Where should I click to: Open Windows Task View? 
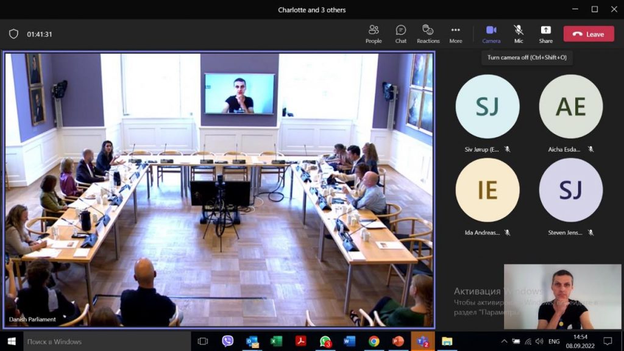tap(203, 341)
